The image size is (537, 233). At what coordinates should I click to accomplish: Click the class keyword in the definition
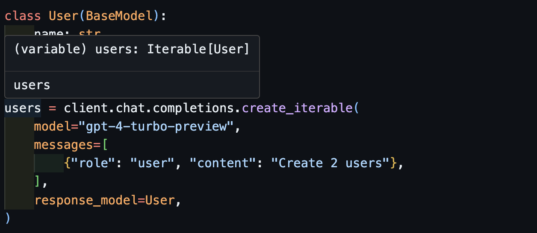click(x=23, y=16)
